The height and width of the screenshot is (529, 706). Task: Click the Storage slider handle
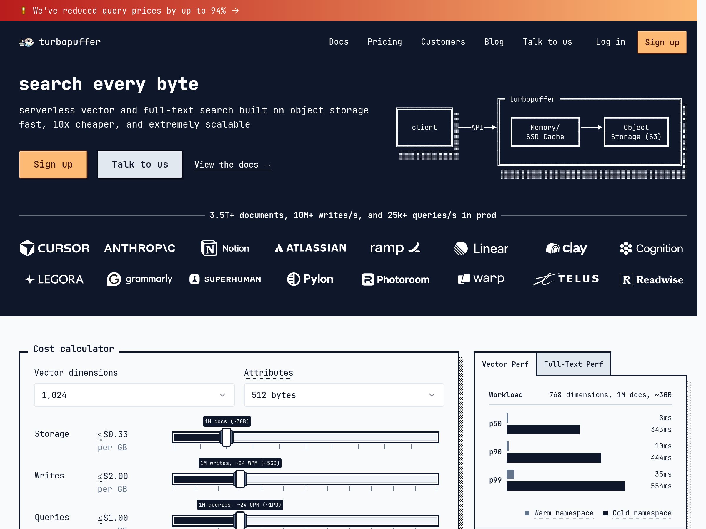point(227,437)
